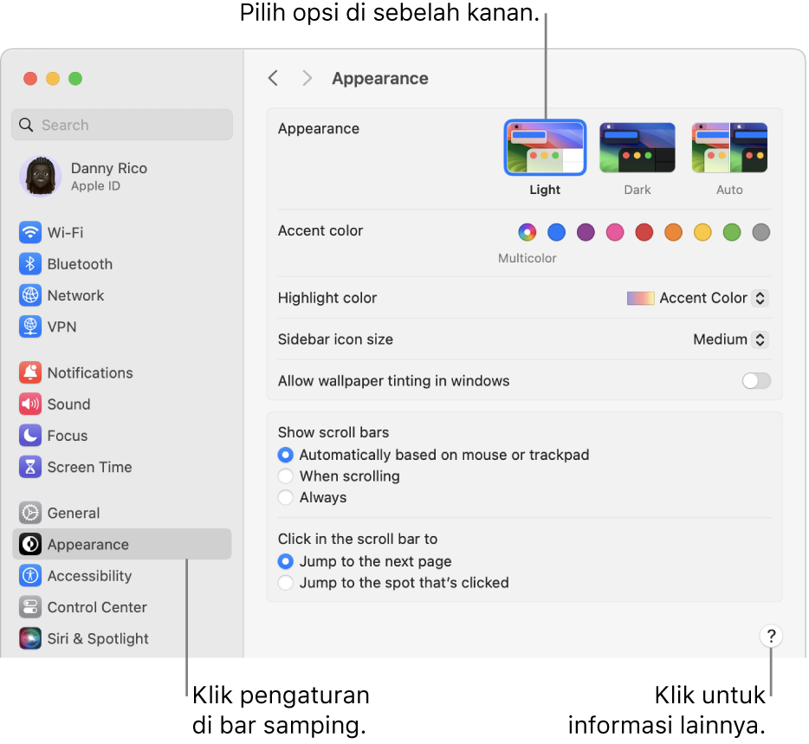
Task: Pick the purple accent color
Action: click(586, 232)
